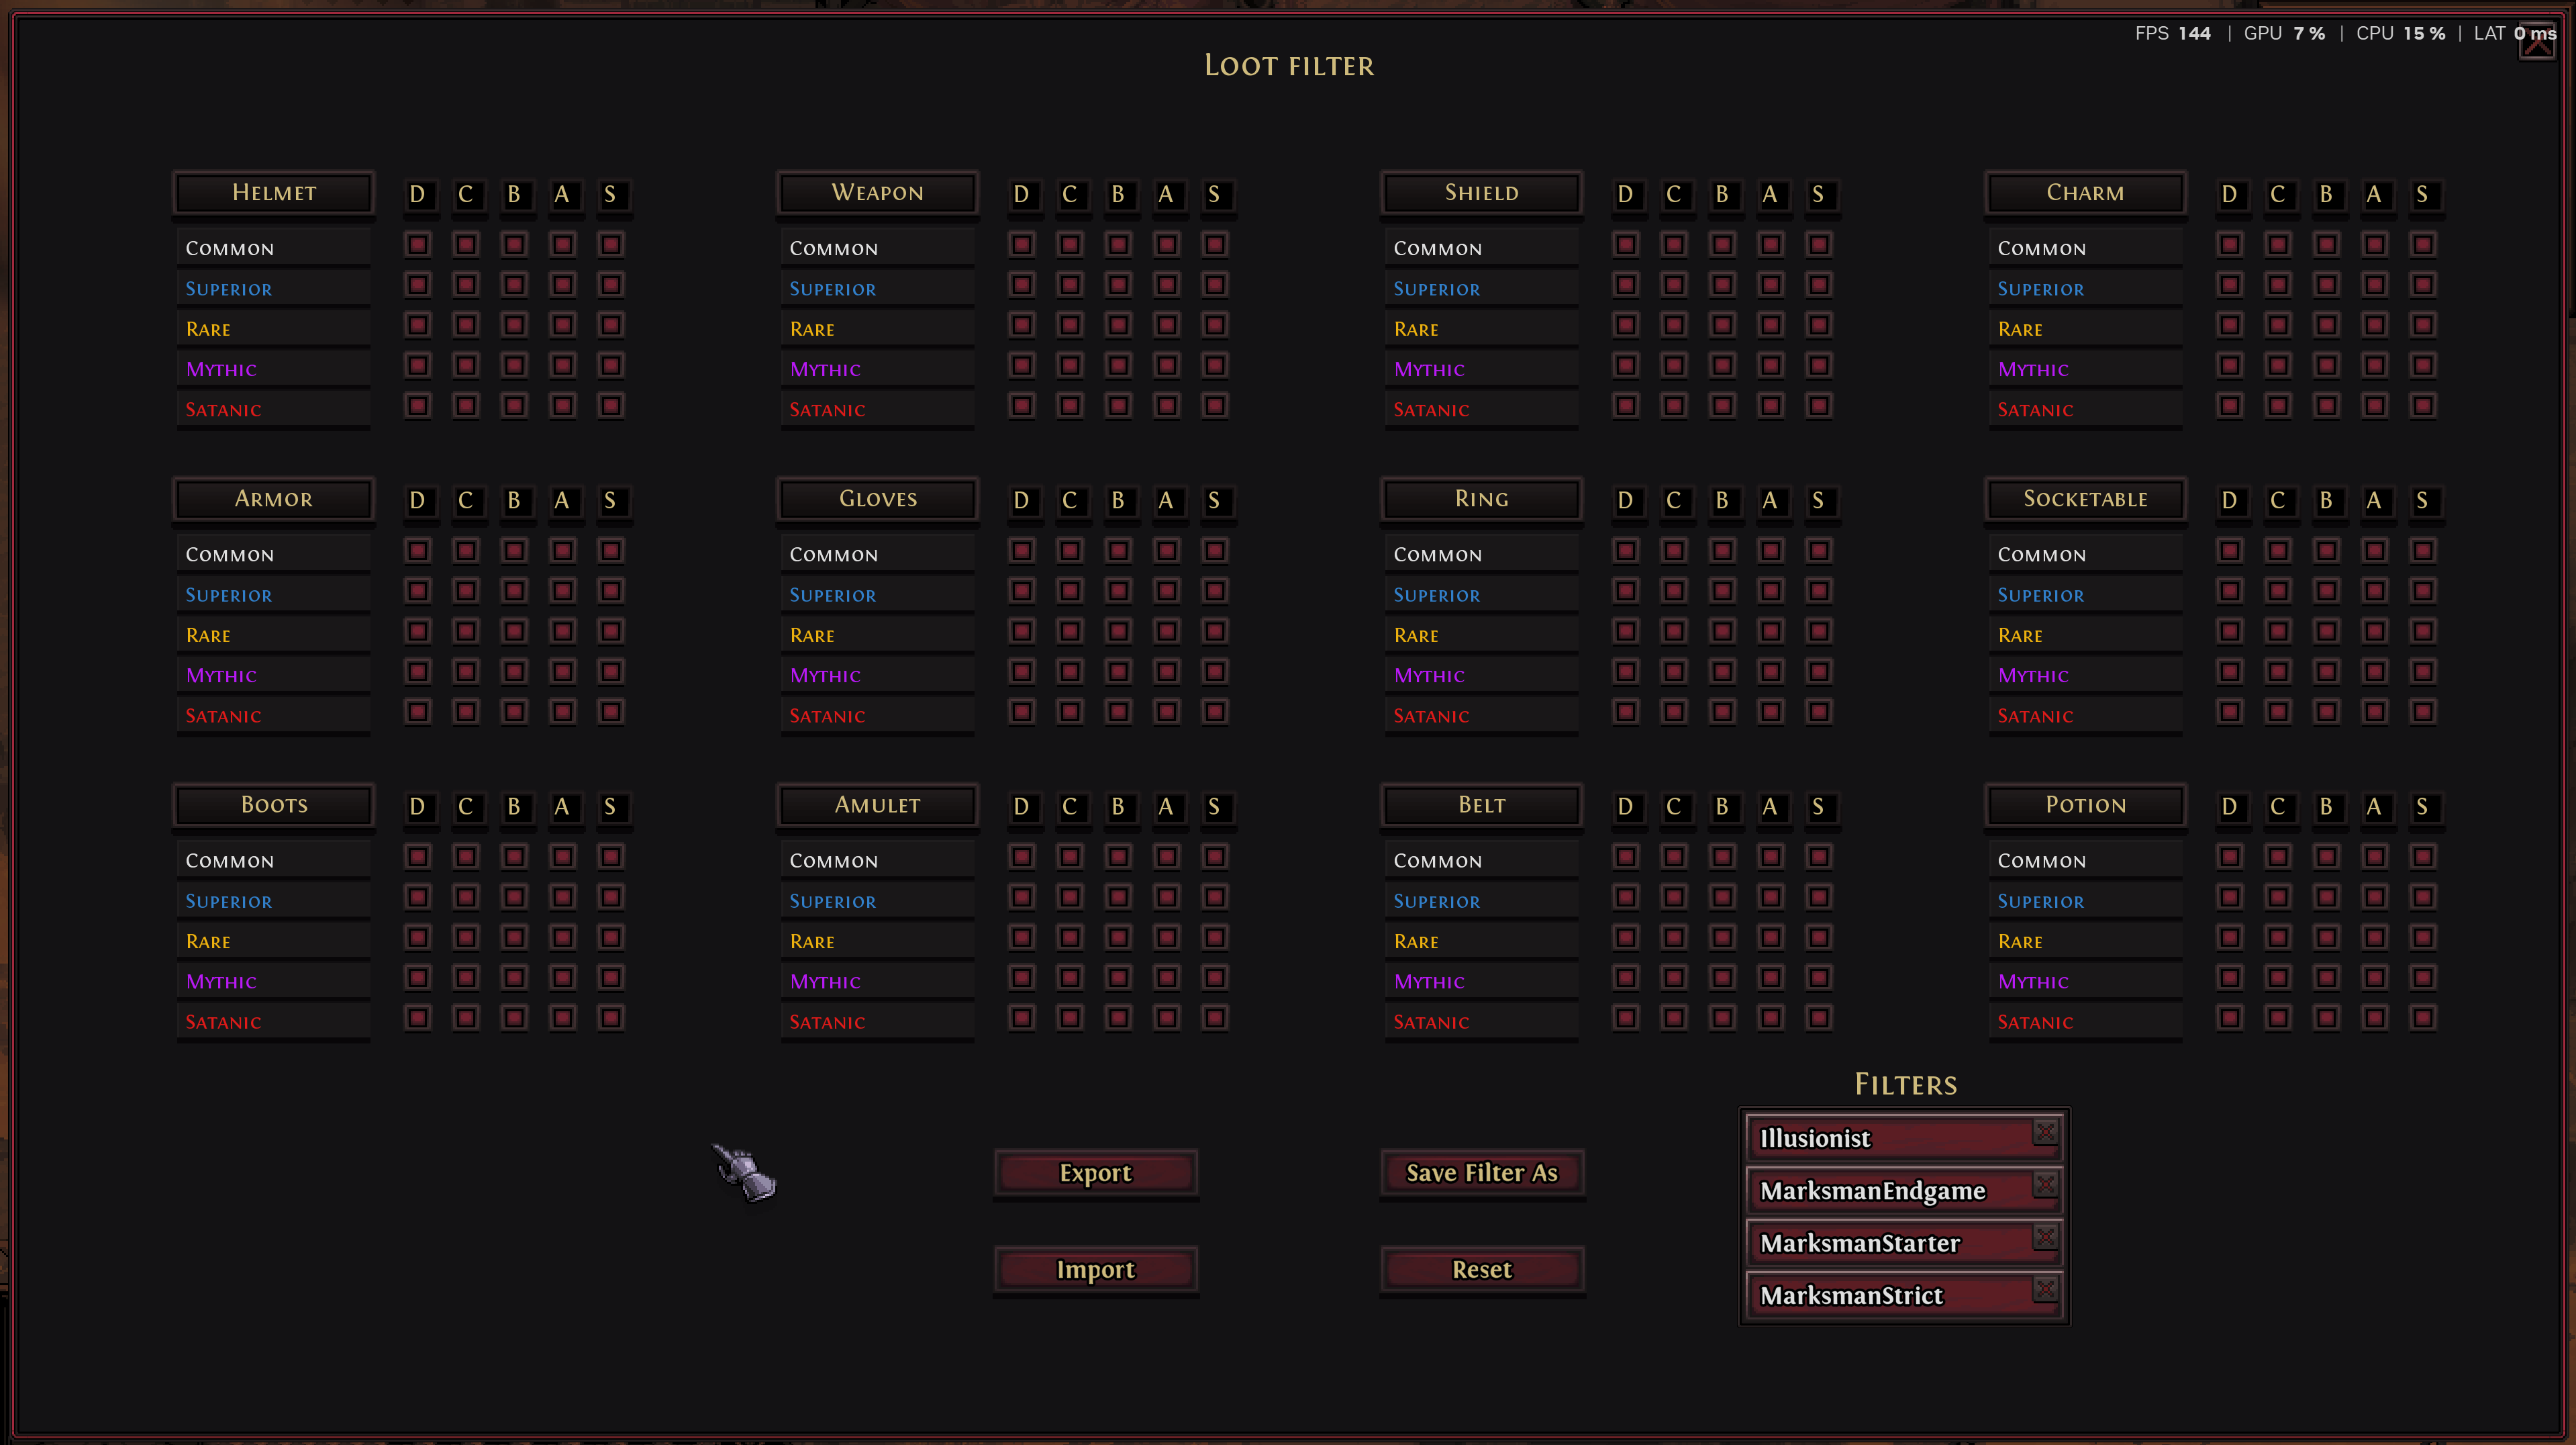
Task: Select the Boots Satanic rarity row label
Action: [x=274, y=1022]
